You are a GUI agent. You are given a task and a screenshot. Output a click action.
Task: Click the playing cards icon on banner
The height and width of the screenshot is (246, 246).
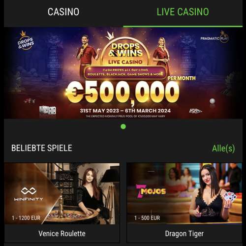click(x=195, y=111)
